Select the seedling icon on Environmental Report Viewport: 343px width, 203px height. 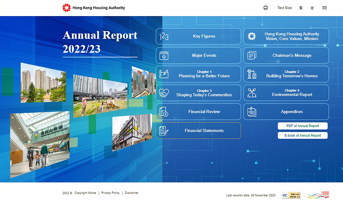click(252, 93)
